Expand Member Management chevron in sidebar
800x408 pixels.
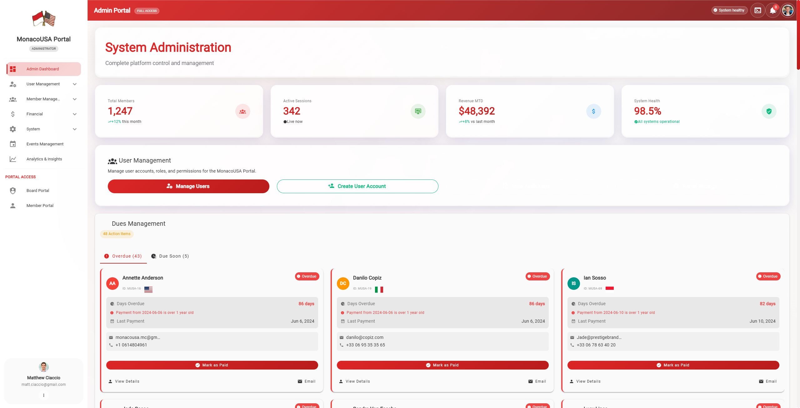(x=75, y=99)
